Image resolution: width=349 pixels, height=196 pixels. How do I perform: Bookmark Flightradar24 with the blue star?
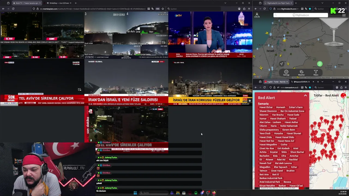pyautogui.click(x=310, y=9)
